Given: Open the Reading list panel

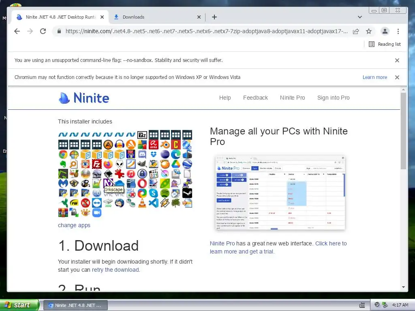Looking at the screenshot, I should pos(385,44).
